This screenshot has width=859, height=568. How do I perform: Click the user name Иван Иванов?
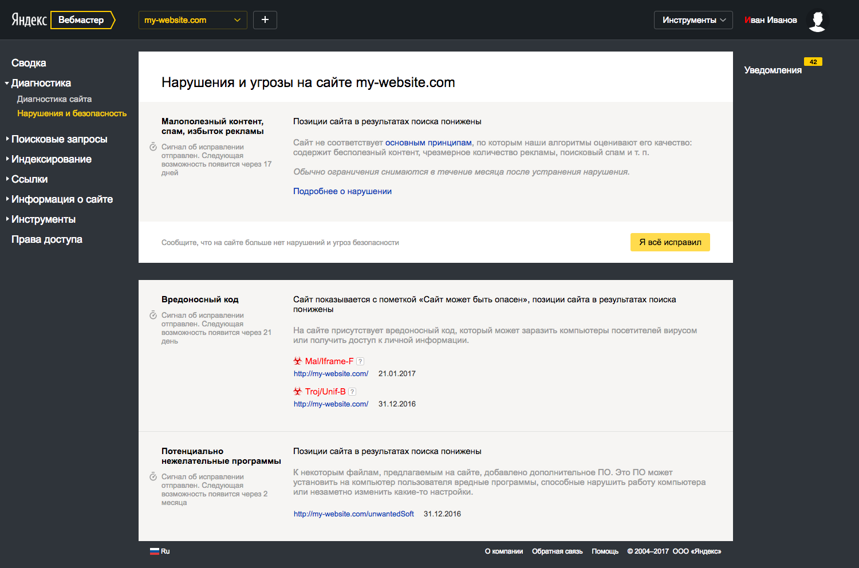pyautogui.click(x=771, y=20)
